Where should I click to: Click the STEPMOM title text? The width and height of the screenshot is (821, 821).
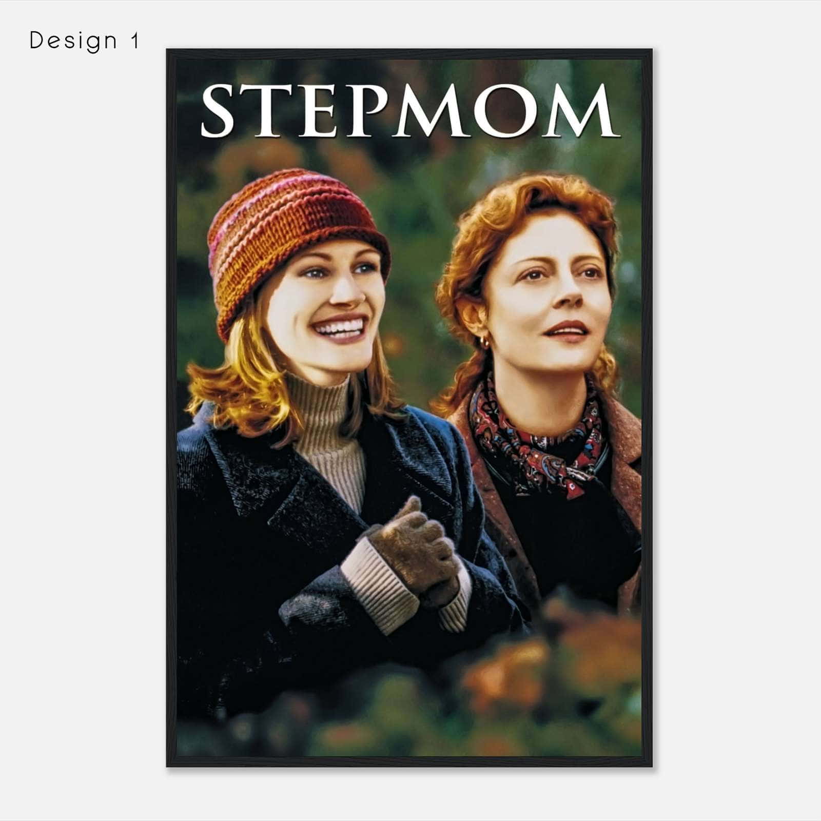[x=408, y=112]
